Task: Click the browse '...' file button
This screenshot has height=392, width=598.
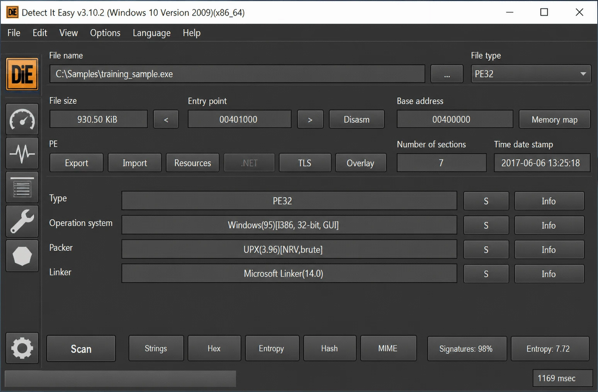Action: [447, 74]
